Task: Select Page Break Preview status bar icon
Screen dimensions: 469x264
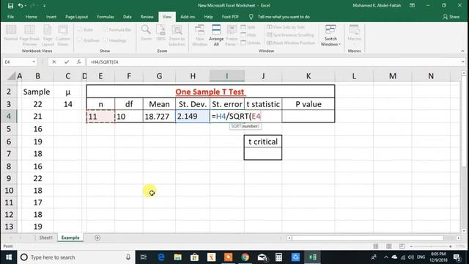Action: coord(402,246)
